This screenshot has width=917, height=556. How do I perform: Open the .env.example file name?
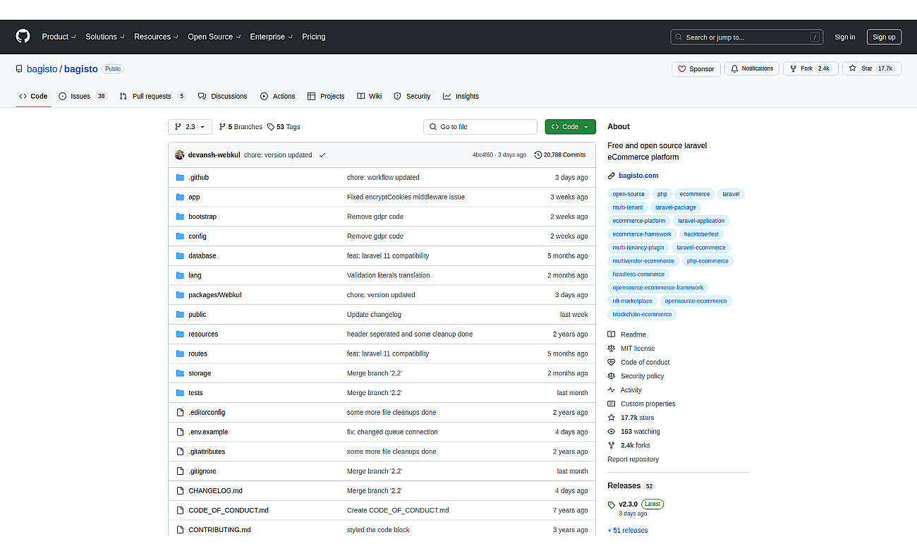[x=208, y=432]
